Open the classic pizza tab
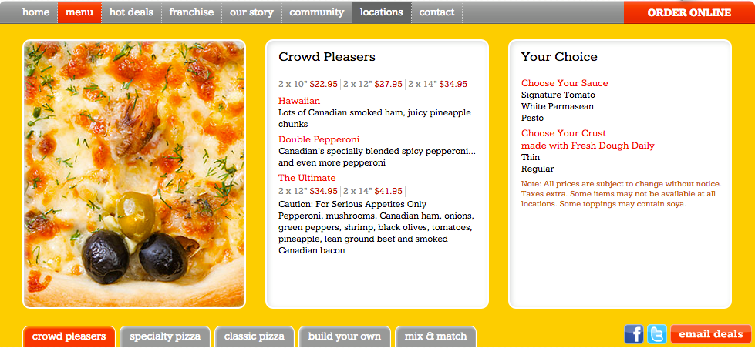The height and width of the screenshot is (348, 755). tap(254, 336)
